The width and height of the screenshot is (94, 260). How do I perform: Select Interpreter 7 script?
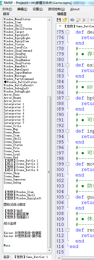[14, 123]
